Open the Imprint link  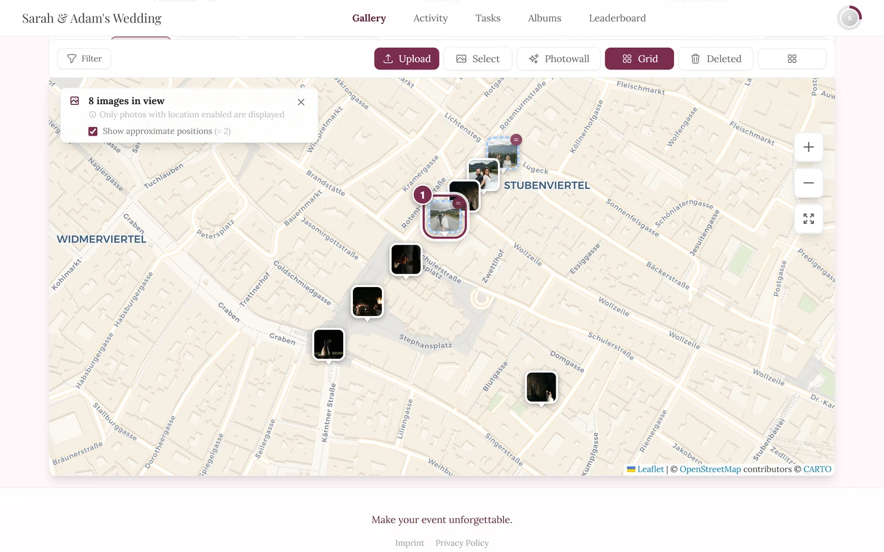point(409,543)
